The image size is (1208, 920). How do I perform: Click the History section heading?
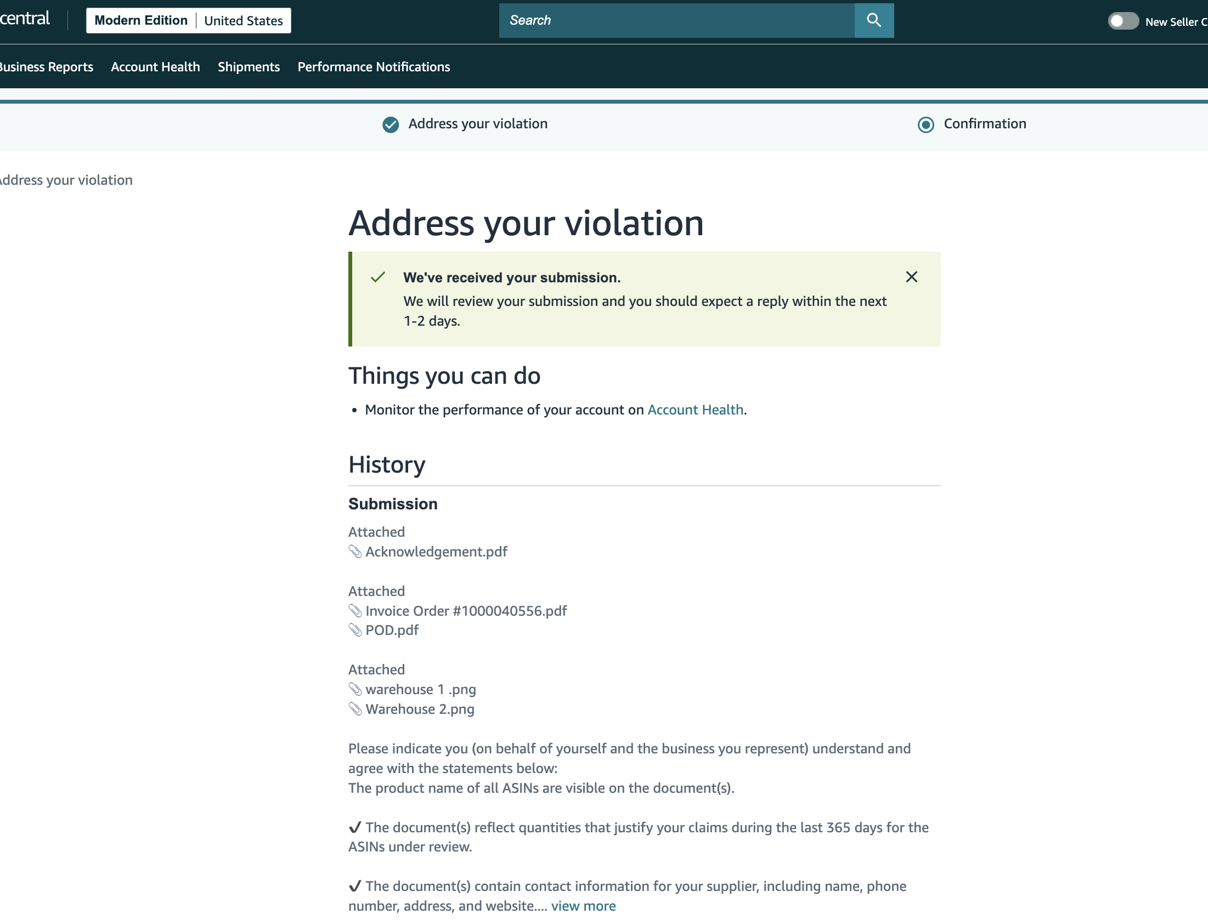coord(387,465)
